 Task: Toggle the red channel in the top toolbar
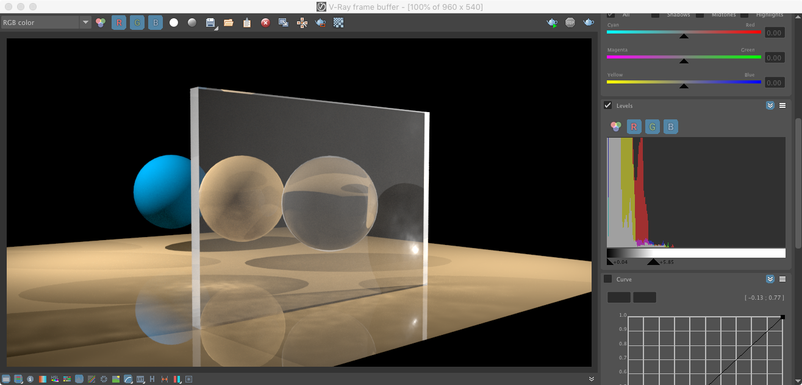tap(119, 23)
